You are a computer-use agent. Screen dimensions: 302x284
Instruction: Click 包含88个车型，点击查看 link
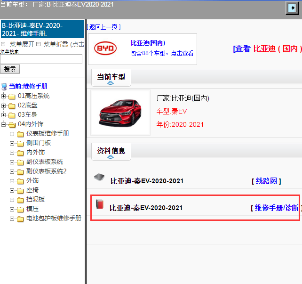coord(162,53)
